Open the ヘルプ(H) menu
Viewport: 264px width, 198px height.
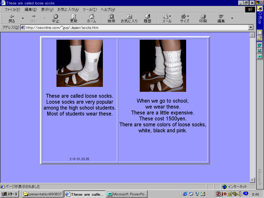[x=108, y=10]
